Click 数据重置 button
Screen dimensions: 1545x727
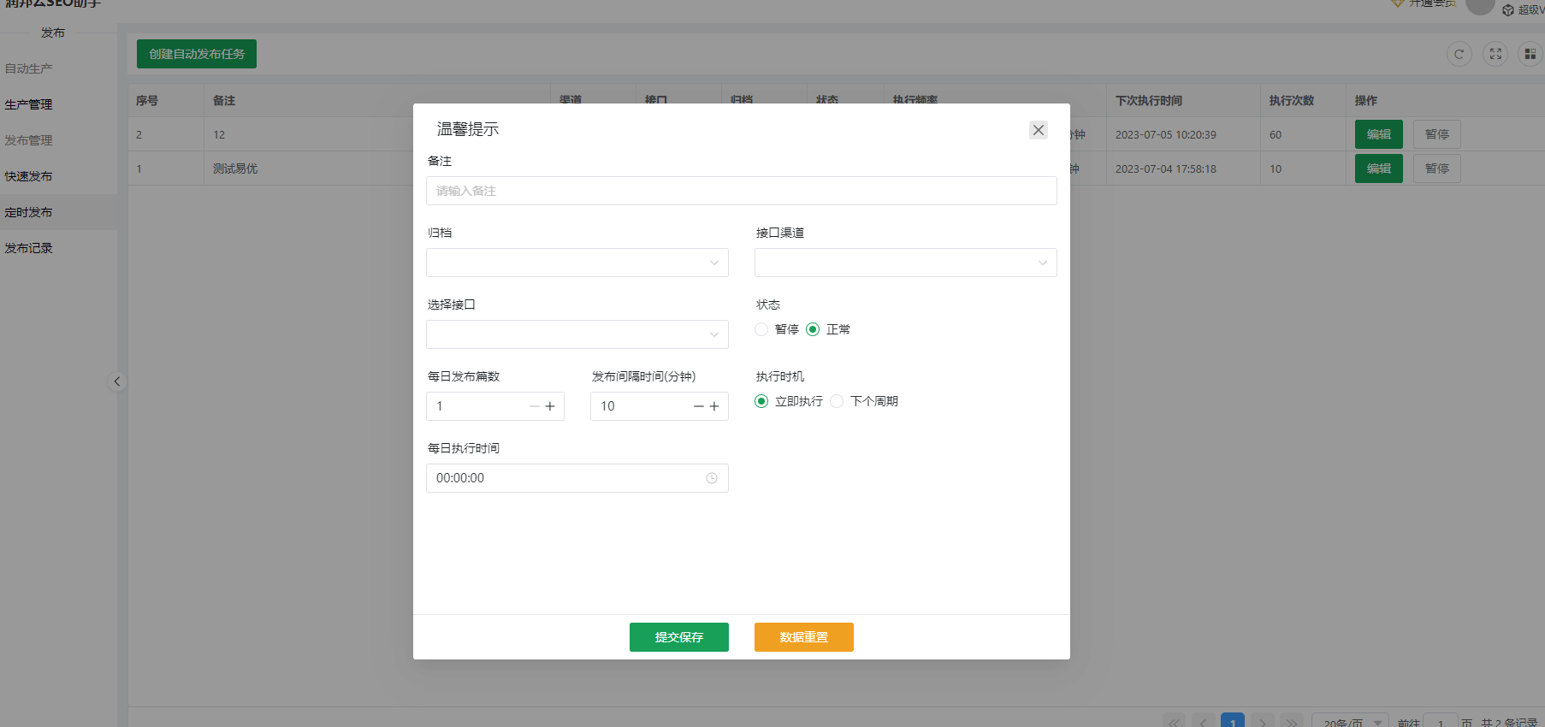[803, 637]
